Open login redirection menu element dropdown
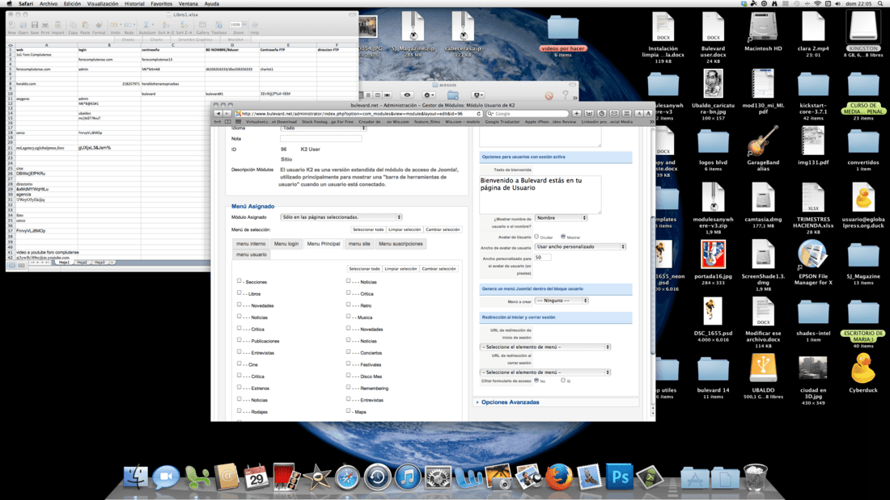Viewport: 890px width, 500px height. tap(545, 347)
